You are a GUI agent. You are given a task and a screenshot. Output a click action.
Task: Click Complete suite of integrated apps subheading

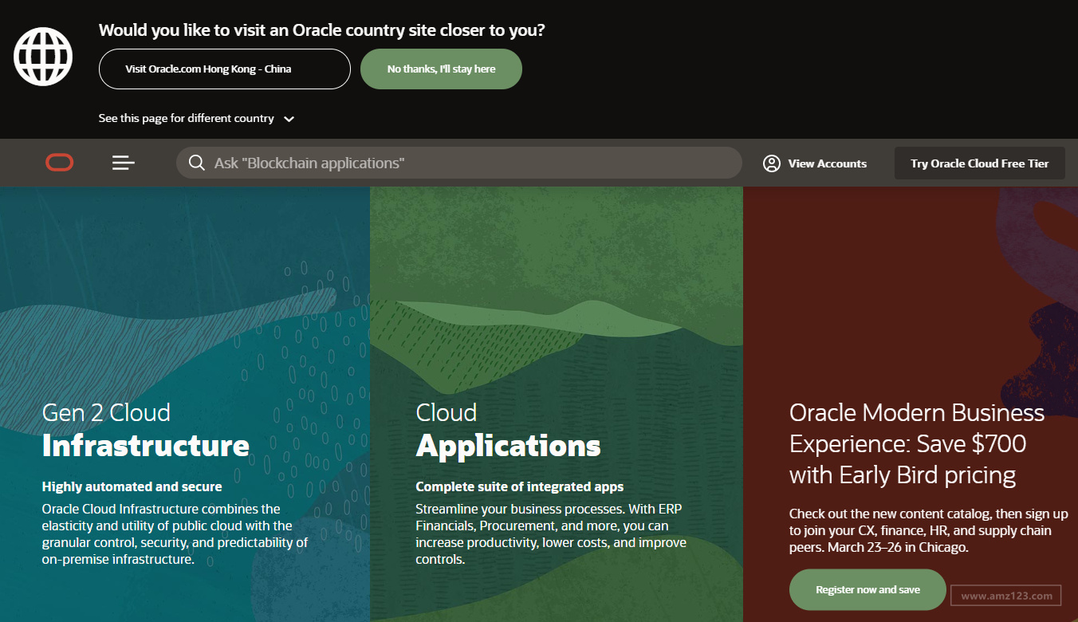coord(520,486)
